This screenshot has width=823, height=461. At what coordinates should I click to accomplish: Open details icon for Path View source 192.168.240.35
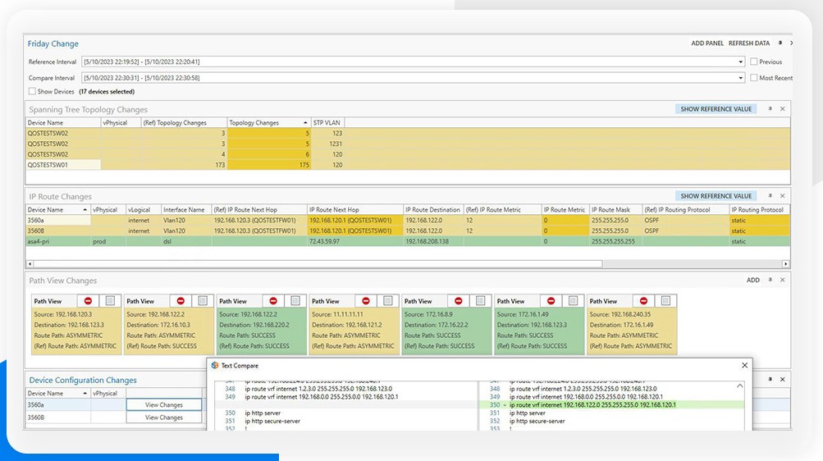click(x=665, y=300)
